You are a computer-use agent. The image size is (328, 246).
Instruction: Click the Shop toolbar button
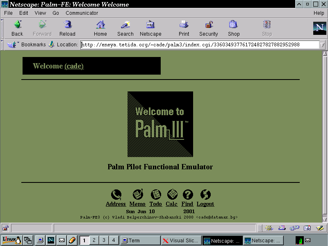click(234, 28)
